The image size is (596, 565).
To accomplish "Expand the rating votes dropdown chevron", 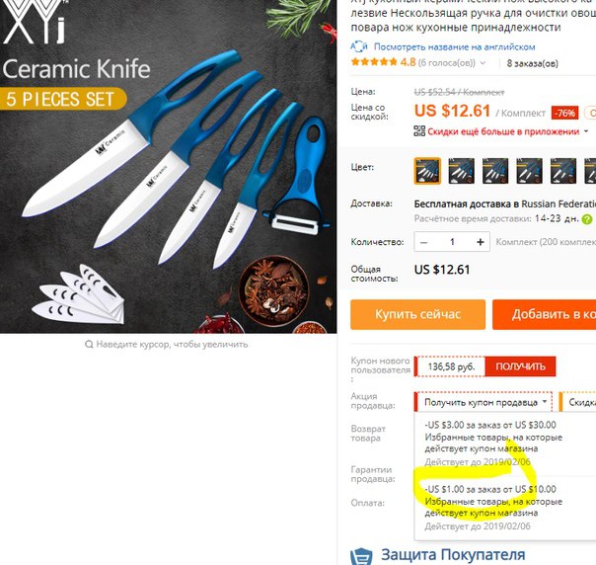I will (483, 63).
